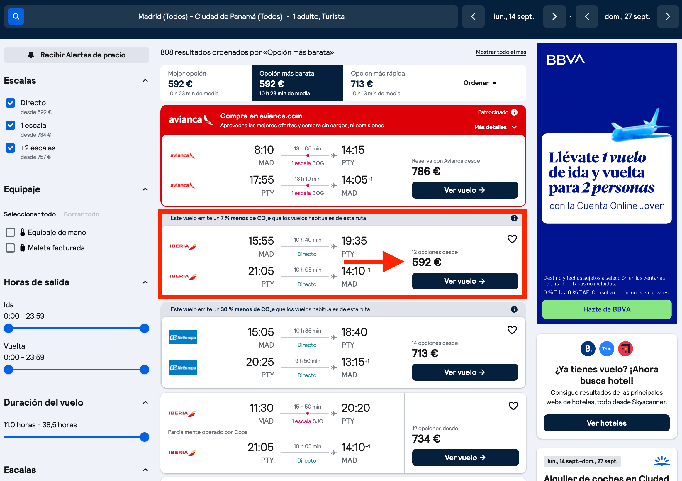
Task: Open CO2 info icon on 7 % emissions banner
Action: click(514, 218)
